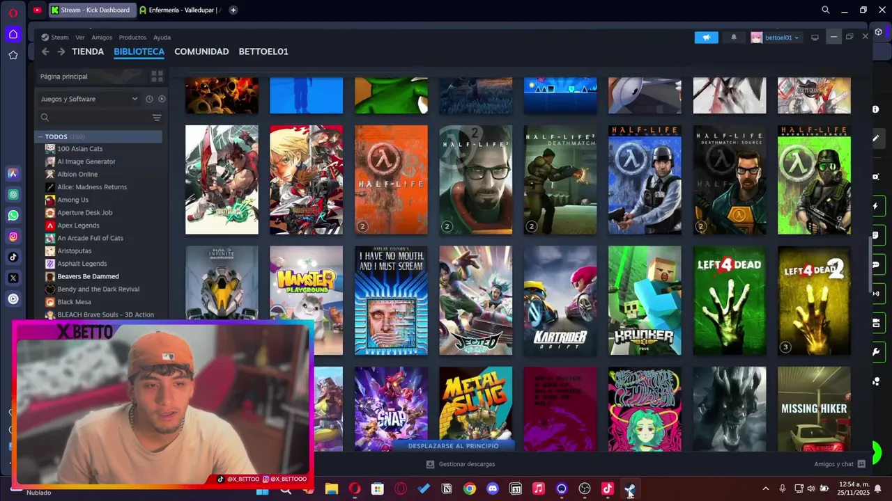
Task: Show ready-to-play games filter icon
Action: [x=162, y=99]
